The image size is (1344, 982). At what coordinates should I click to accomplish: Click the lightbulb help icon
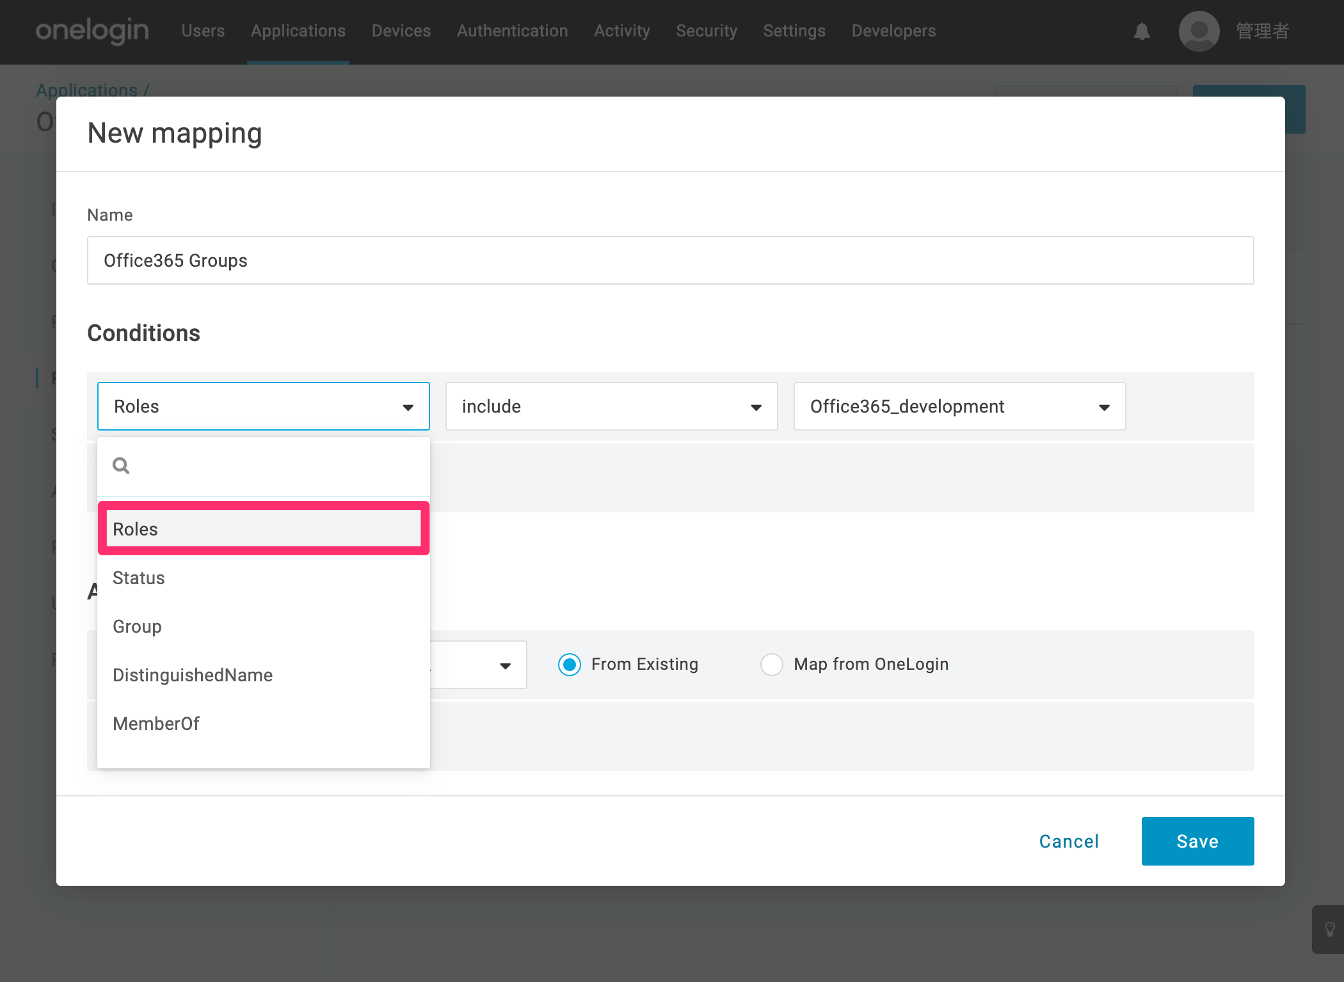[1329, 929]
